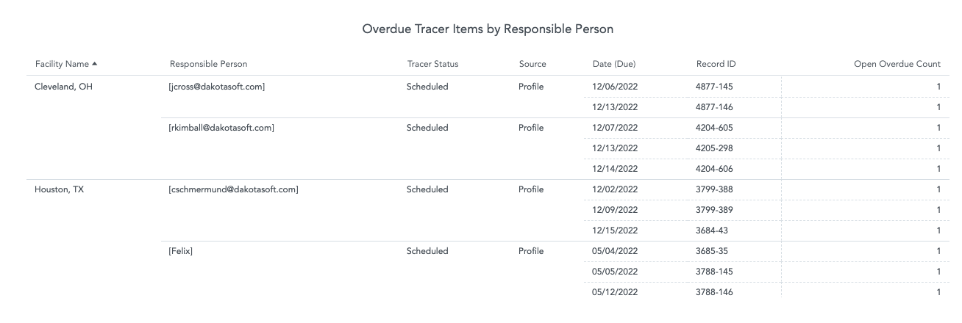
Task: Sort by Tracer Status column header
Action: pyautogui.click(x=432, y=64)
